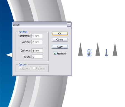Click the Distance input field
The image size is (125, 107).
(x=37, y=51)
